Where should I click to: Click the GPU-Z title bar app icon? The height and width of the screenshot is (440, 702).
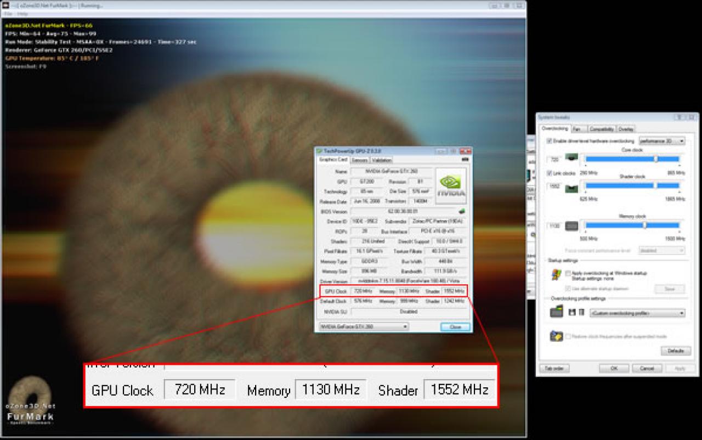pyautogui.click(x=320, y=151)
